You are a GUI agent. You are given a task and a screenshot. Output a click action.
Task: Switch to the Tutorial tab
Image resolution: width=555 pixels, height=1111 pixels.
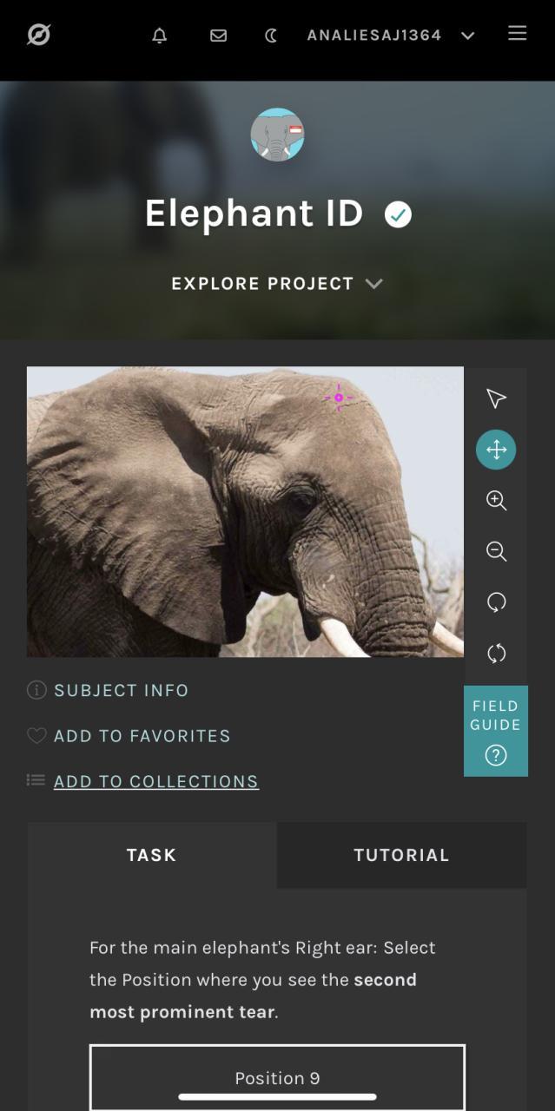[401, 855]
